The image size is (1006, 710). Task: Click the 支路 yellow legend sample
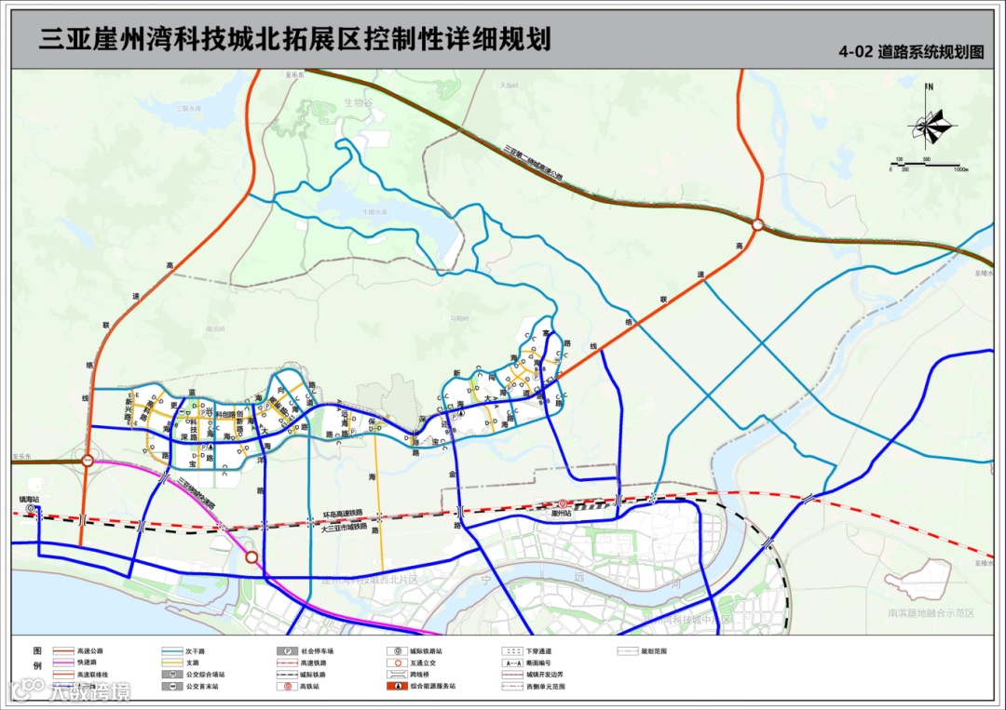point(172,662)
